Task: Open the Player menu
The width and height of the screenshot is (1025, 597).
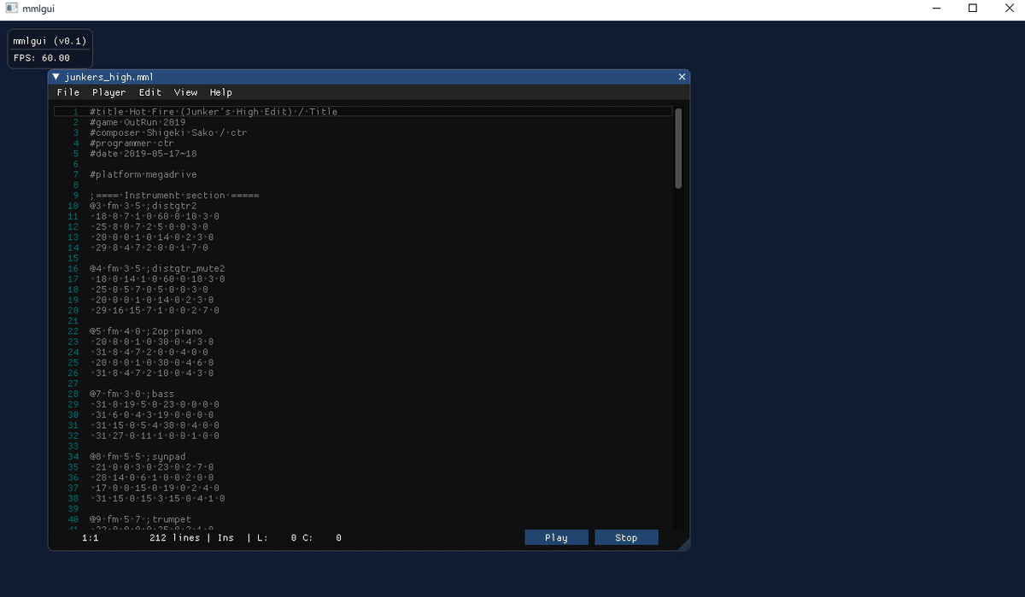Action: 109,92
